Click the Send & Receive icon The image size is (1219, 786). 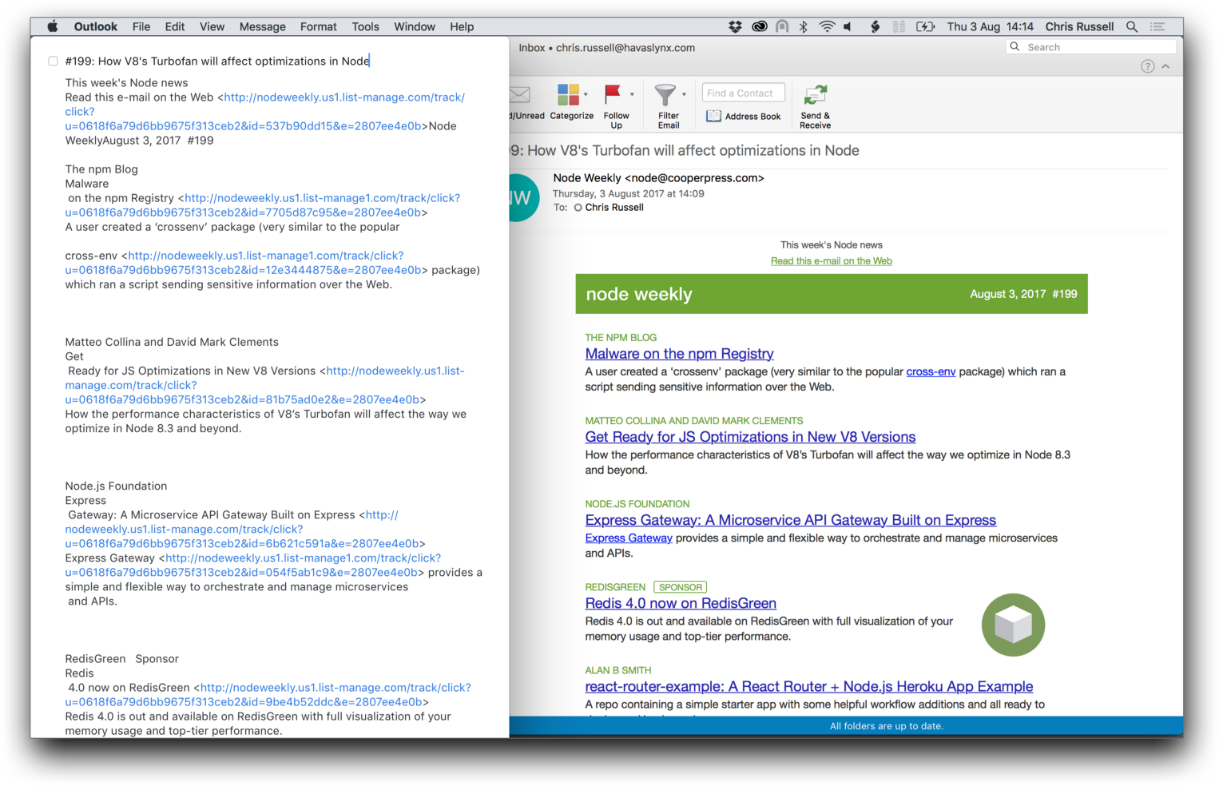pos(815,95)
